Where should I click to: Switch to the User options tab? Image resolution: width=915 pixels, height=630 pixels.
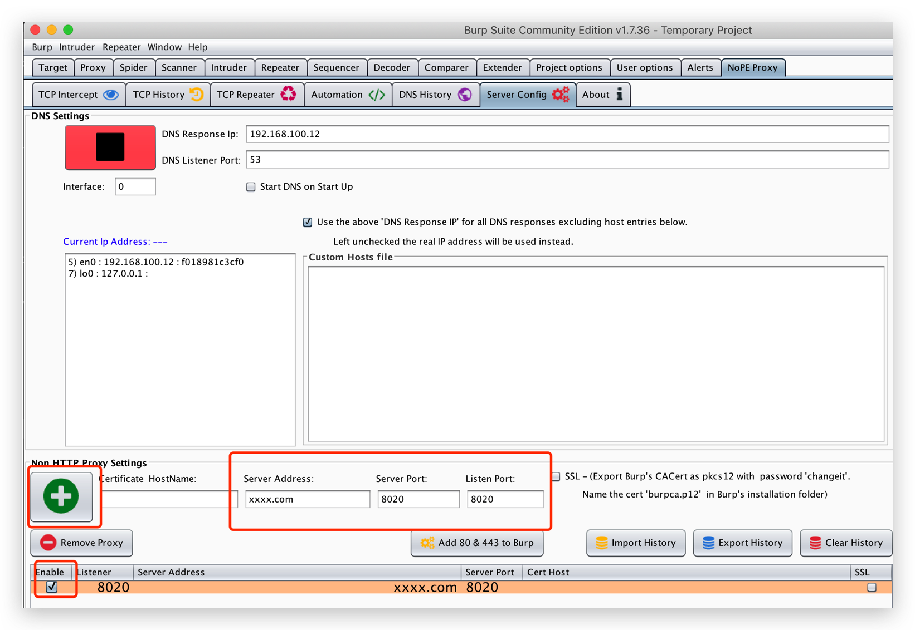645,67
